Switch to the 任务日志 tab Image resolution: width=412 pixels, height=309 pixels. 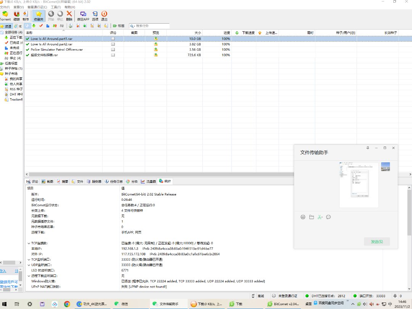[114, 181]
